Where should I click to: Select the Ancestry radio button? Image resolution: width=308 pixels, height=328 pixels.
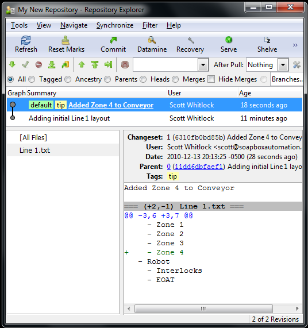(x=68, y=79)
